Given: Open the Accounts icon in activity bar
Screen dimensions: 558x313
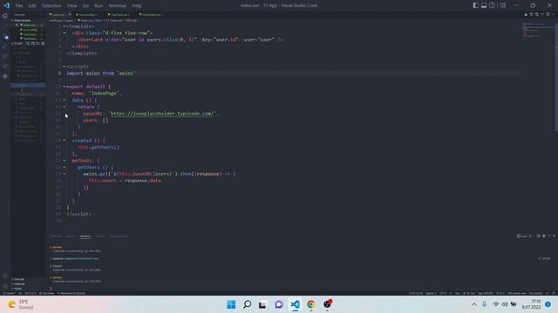Looking at the screenshot, I should (5, 276).
